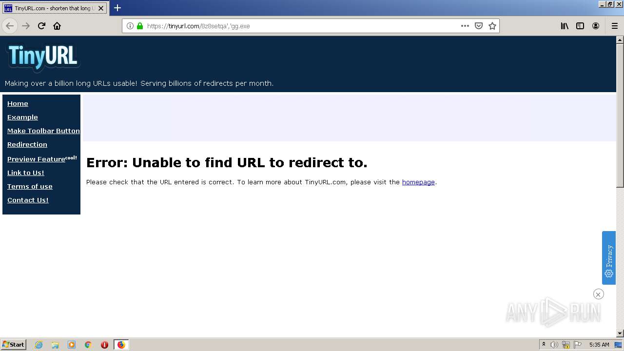Bookmark this page with the star
This screenshot has height=351, width=624.
click(x=492, y=26)
